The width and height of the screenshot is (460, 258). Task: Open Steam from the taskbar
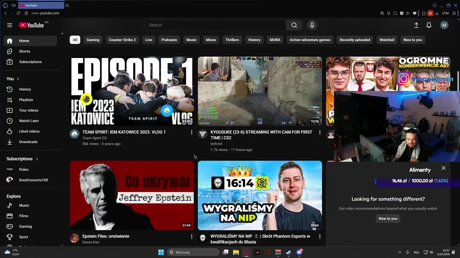(x=289, y=252)
